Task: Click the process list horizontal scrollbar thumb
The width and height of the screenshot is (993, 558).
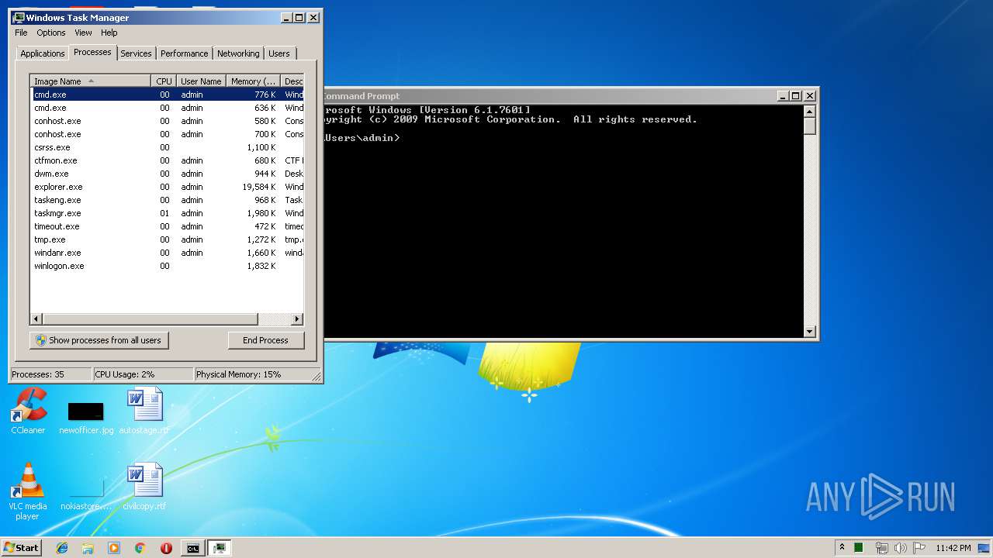Action: point(150,319)
